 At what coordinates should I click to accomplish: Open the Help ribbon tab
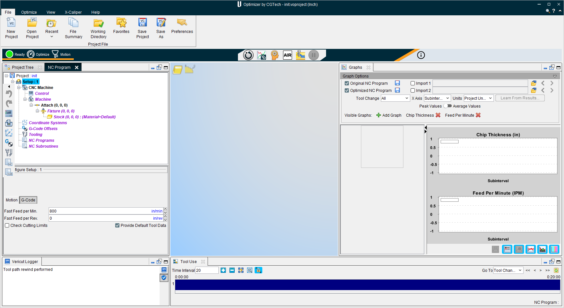[96, 12]
